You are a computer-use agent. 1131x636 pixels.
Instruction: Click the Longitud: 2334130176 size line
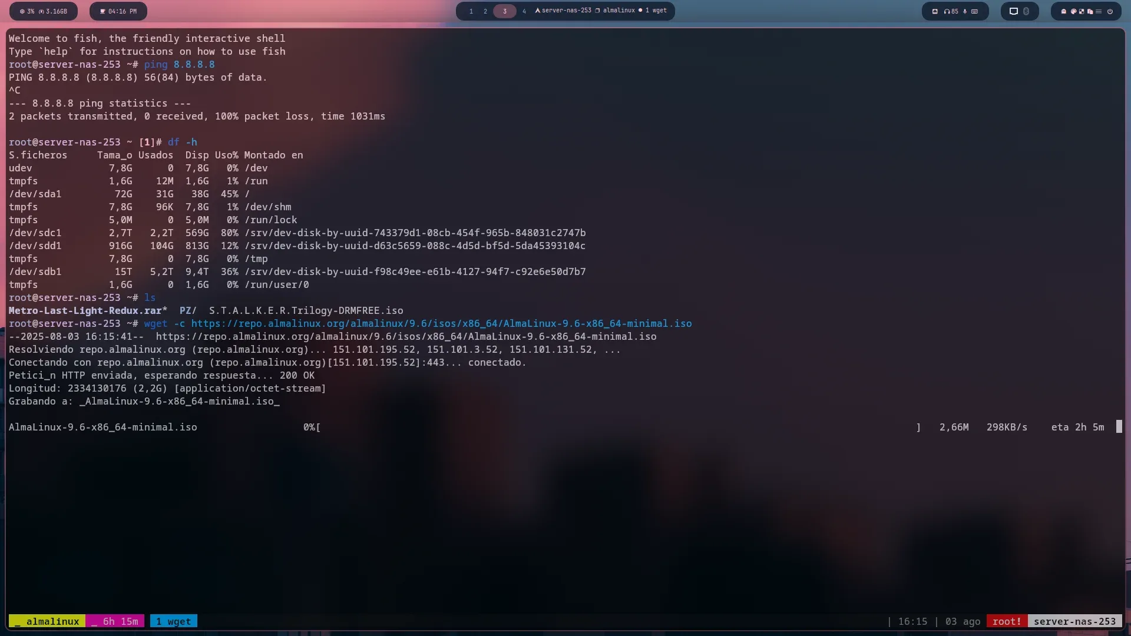[167, 388]
